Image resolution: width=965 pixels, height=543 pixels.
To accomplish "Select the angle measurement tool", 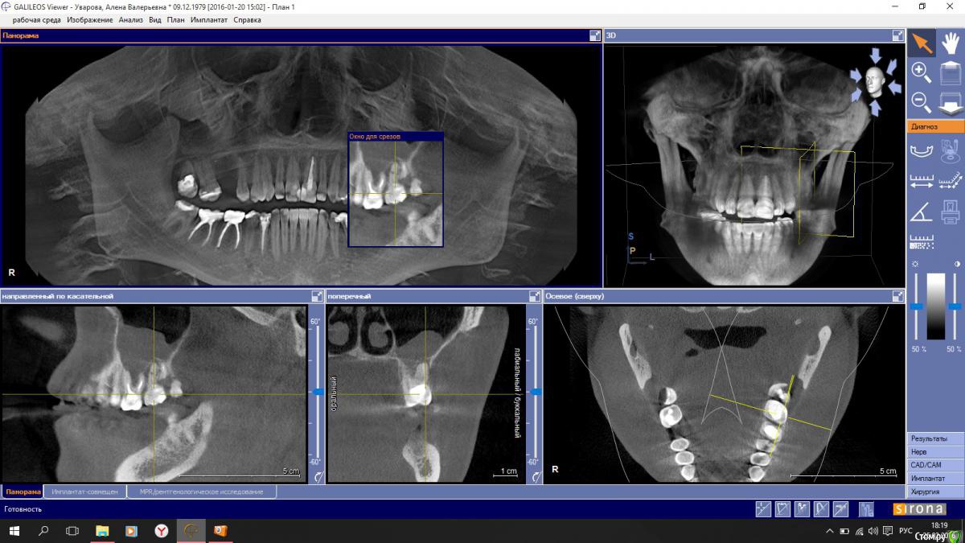I will pos(922,212).
